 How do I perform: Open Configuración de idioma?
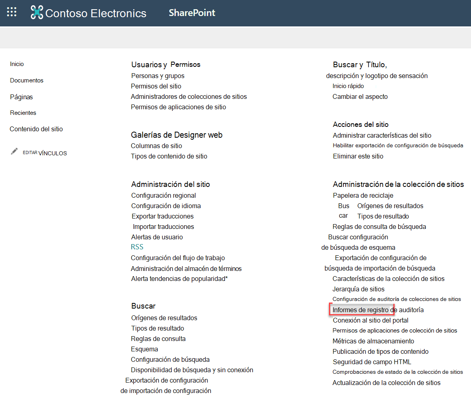click(x=166, y=206)
